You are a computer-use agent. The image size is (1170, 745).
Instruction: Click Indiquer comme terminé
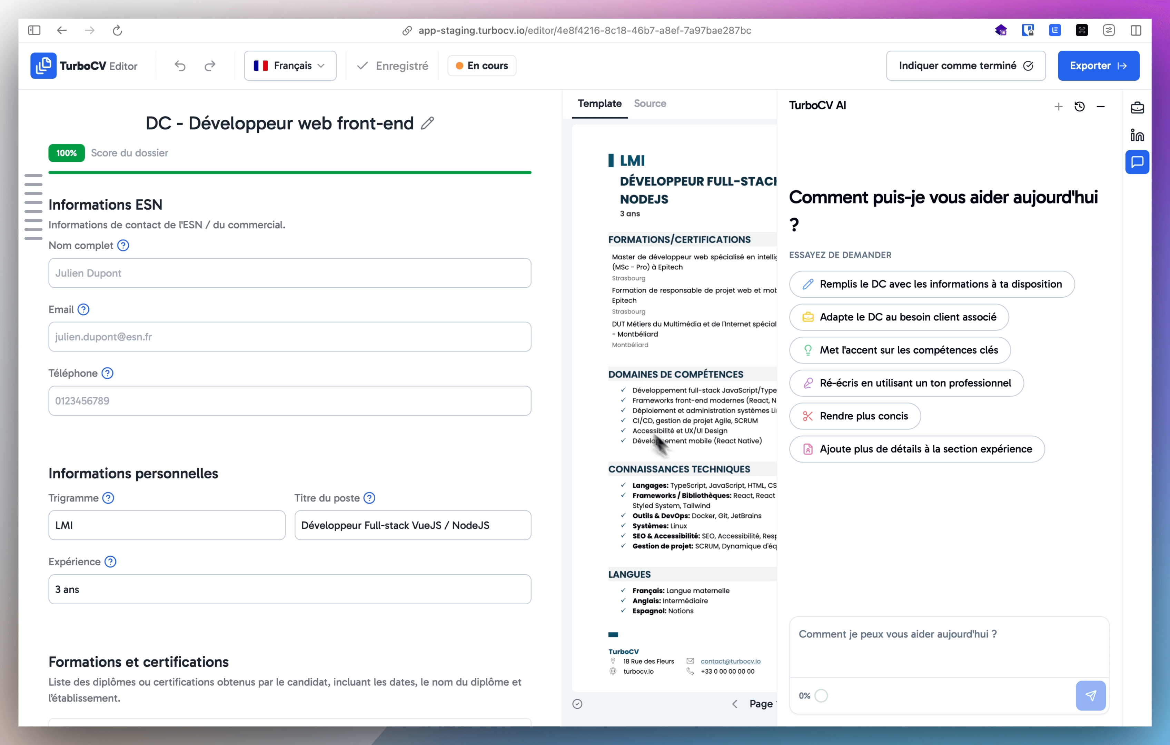(965, 65)
